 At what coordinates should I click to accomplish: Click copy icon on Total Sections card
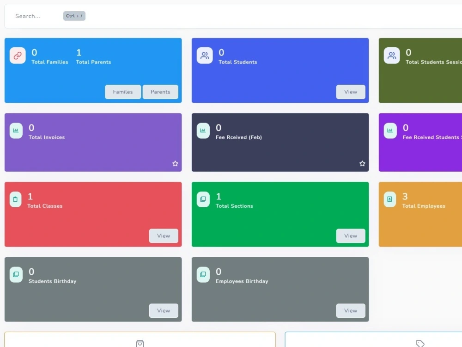[x=203, y=199]
